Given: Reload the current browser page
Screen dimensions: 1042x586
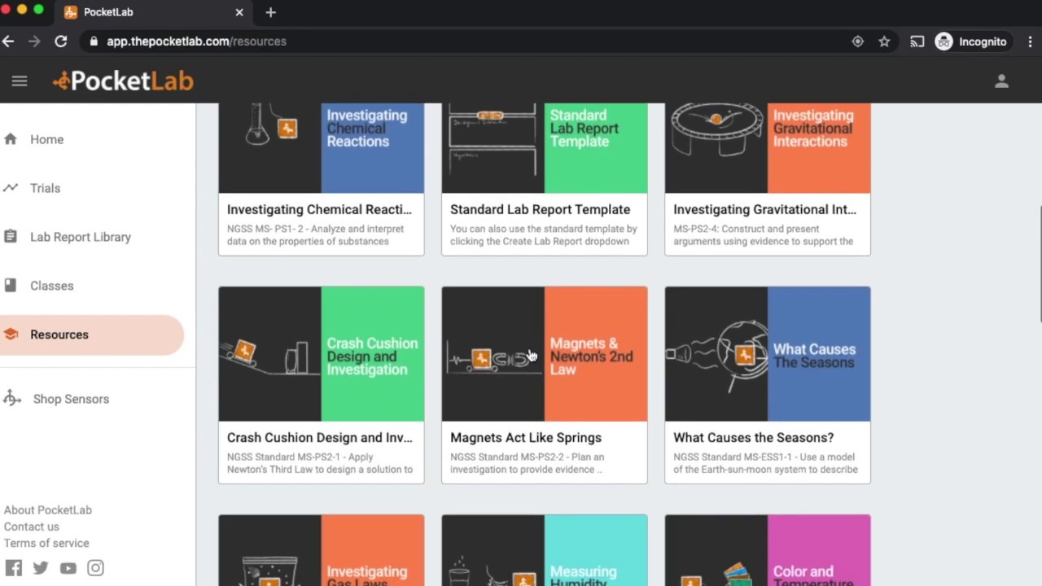Looking at the screenshot, I should [61, 42].
